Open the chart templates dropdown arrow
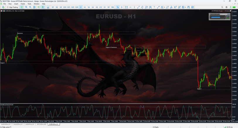 [186, 7]
